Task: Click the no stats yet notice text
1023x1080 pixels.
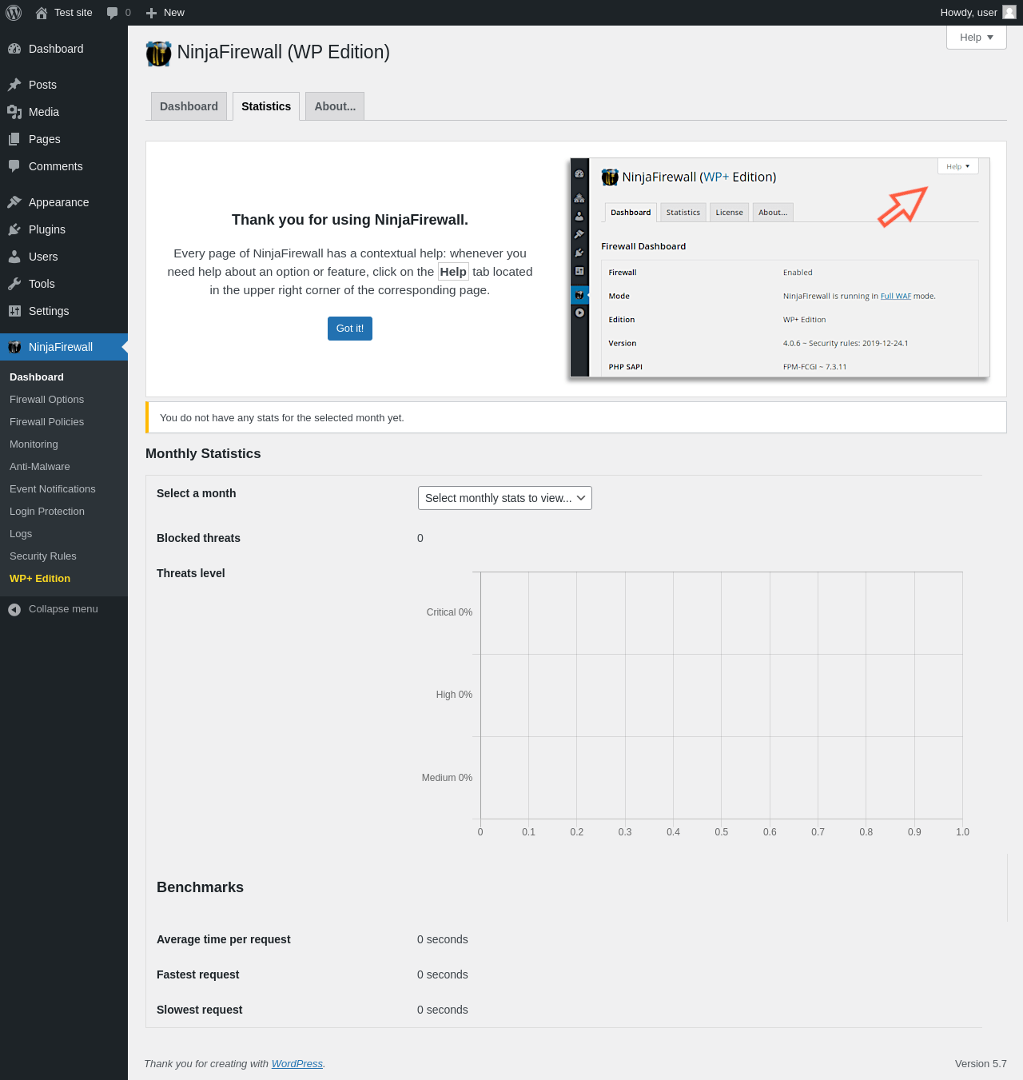Action: click(282, 418)
